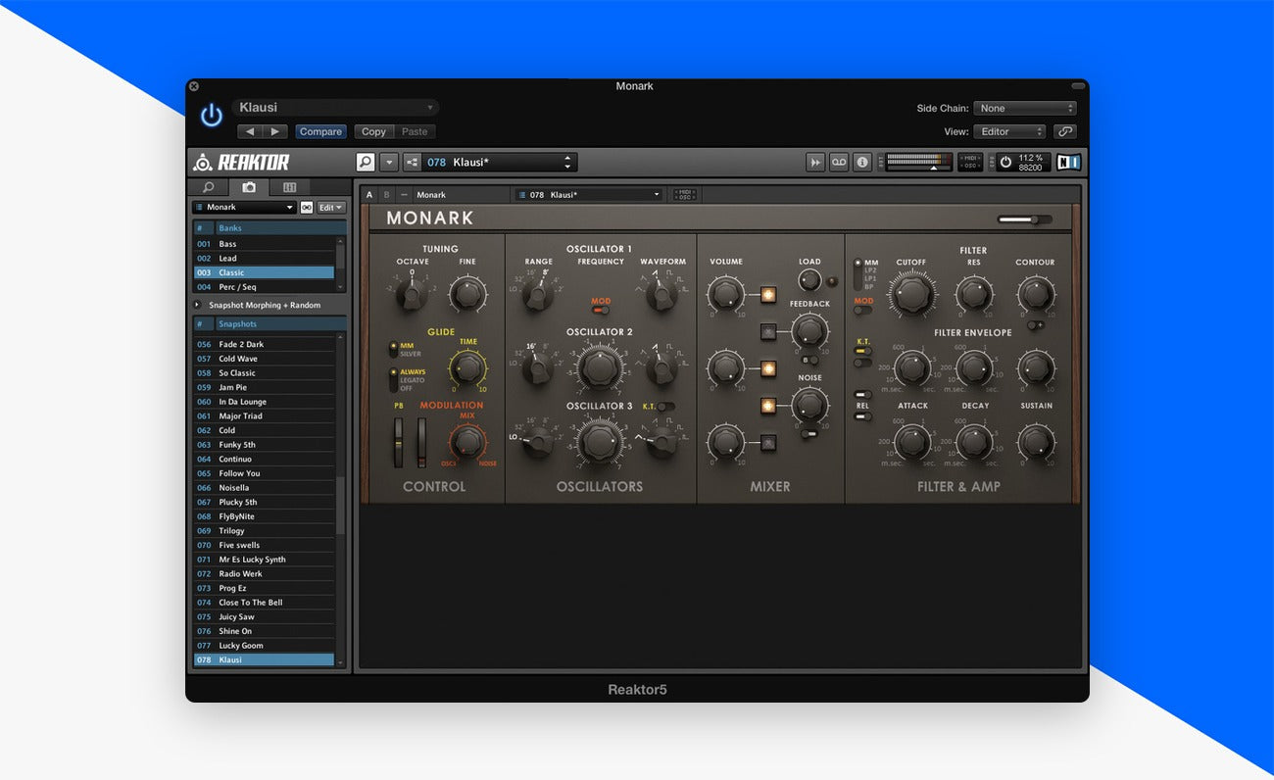The height and width of the screenshot is (780, 1274).
Task: Select view A in instrument header
Action: point(369,195)
